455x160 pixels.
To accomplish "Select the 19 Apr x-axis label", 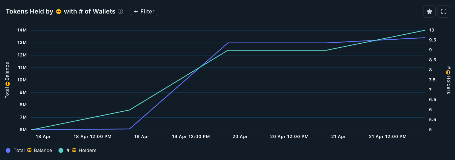I will point(142,136).
